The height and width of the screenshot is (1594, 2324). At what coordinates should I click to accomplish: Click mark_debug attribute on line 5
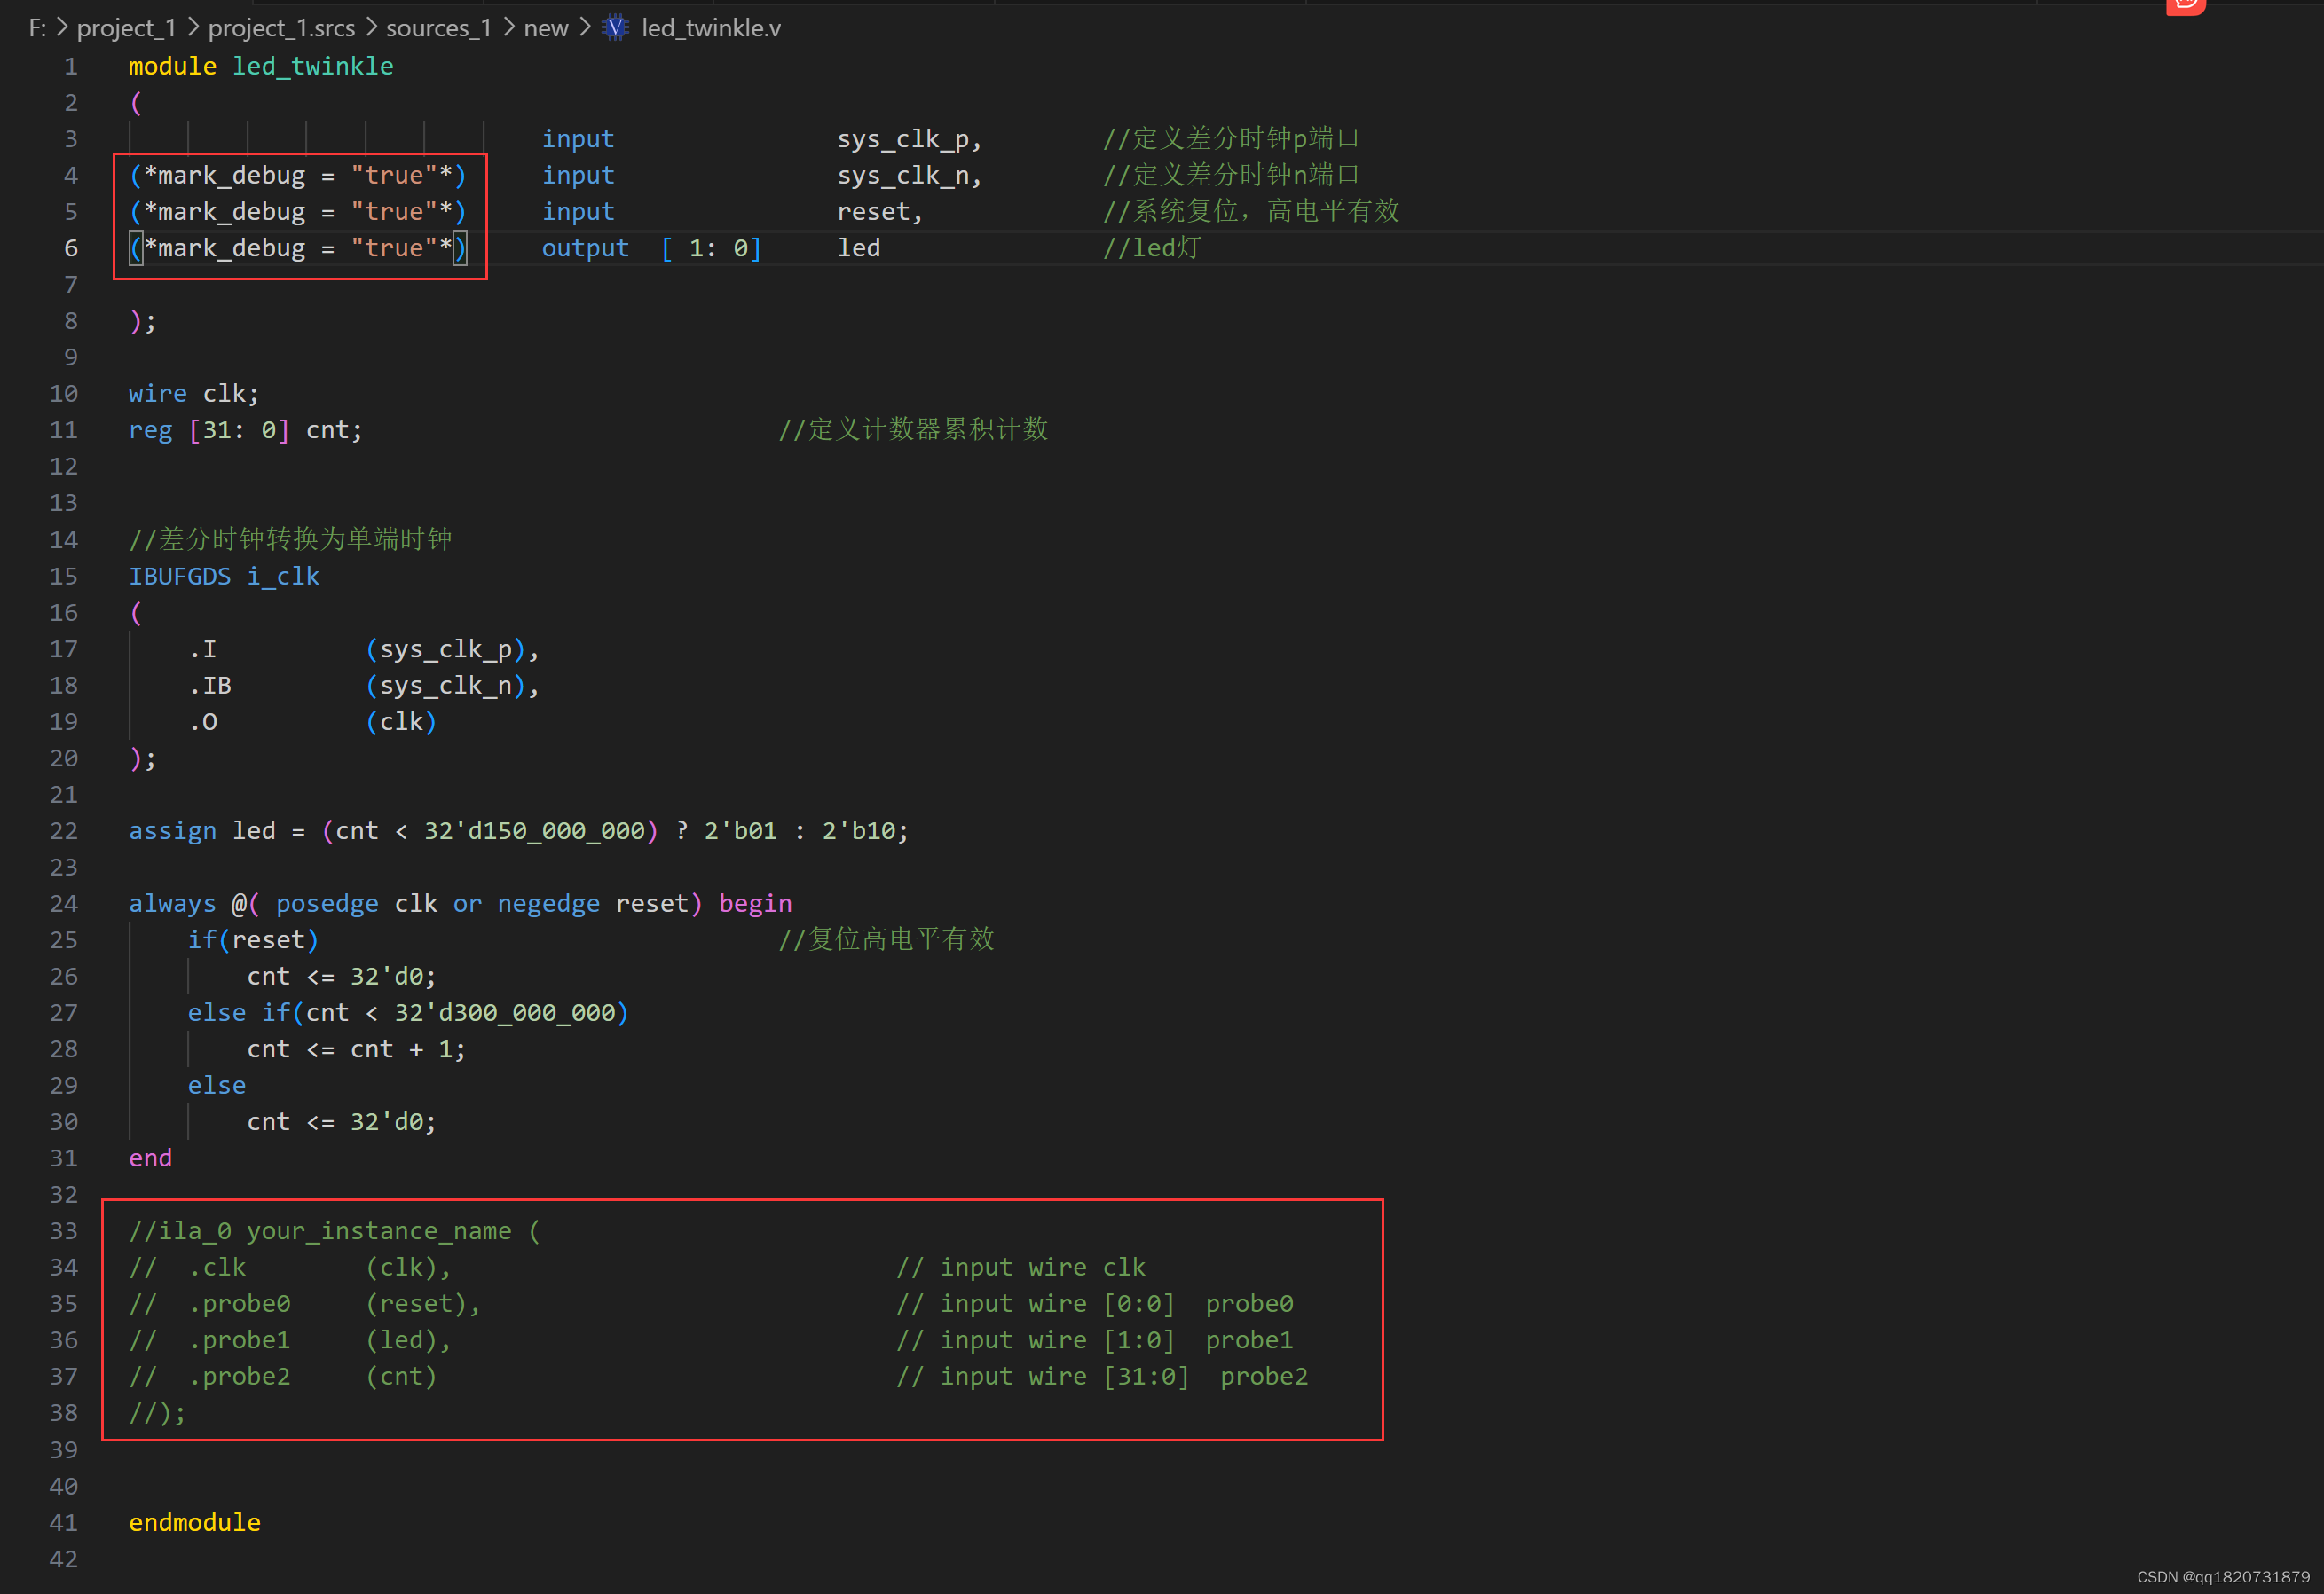pos(298,212)
